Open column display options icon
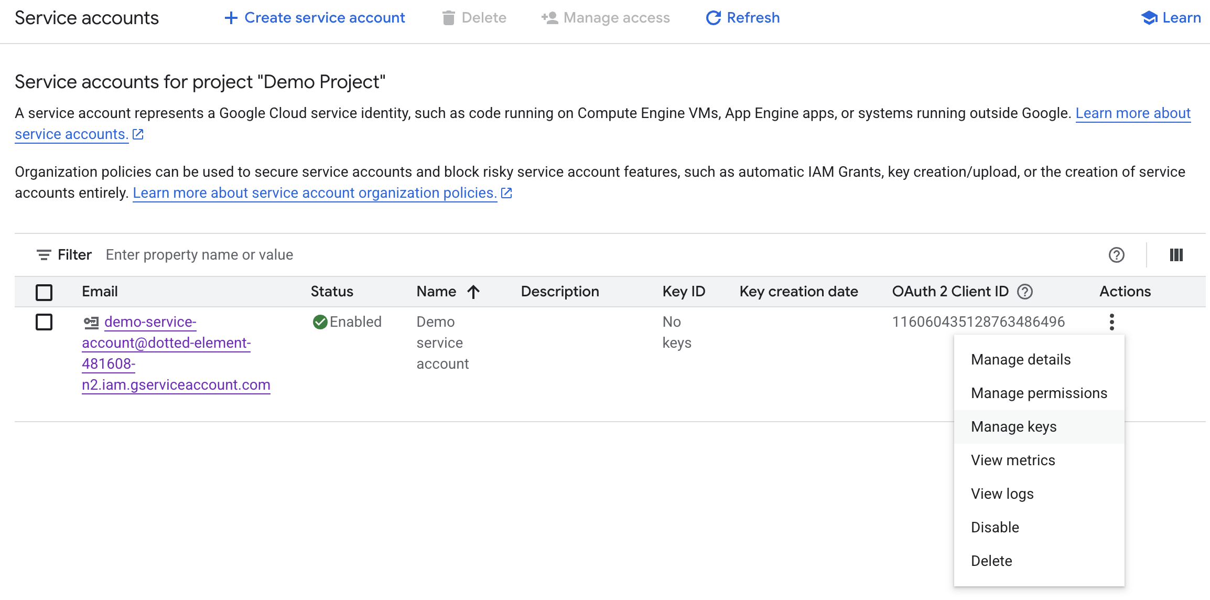Image resolution: width=1210 pixels, height=600 pixels. (x=1176, y=255)
